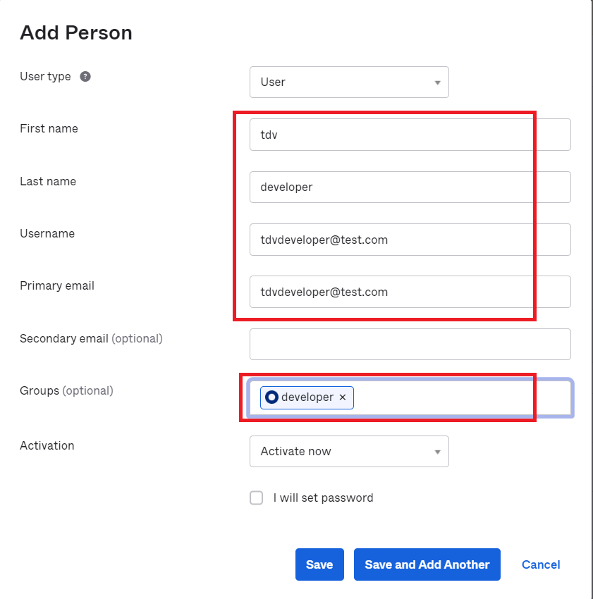Cancel the Add Person dialog
The width and height of the screenshot is (593, 599).
541,564
